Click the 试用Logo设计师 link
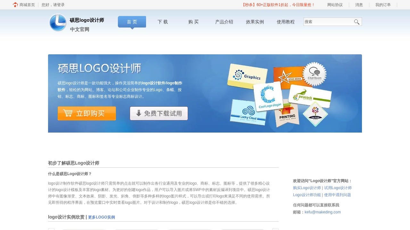This screenshot has height=230, width=410. pos(338,188)
